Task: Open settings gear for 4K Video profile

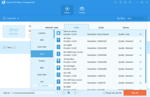Action: [x=140, y=41]
